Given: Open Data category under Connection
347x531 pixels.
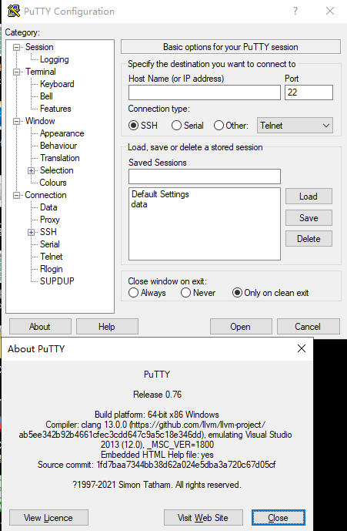Looking at the screenshot, I should point(48,207).
